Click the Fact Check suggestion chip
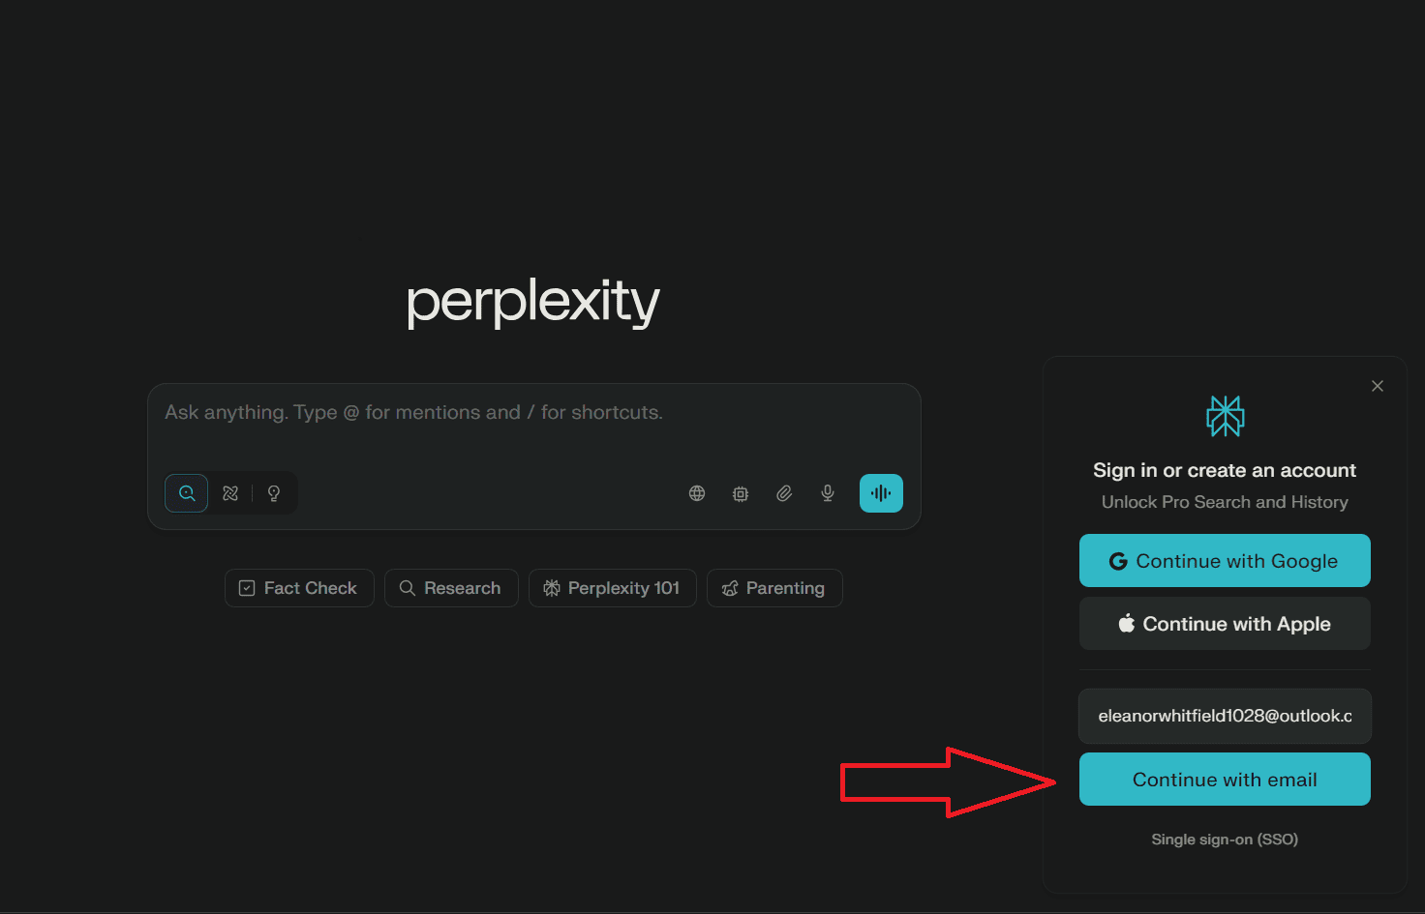The width and height of the screenshot is (1425, 914). point(298,587)
